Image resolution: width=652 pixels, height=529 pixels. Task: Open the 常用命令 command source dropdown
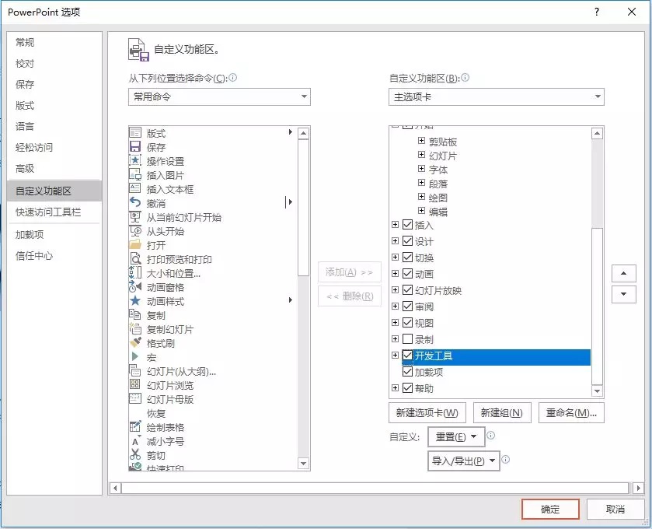click(x=219, y=96)
